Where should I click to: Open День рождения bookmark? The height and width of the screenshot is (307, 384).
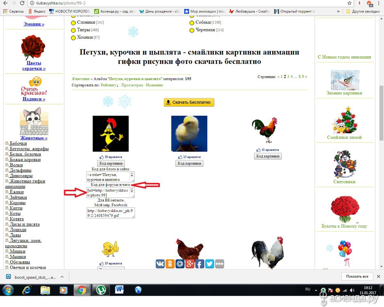pyautogui.click(x=160, y=11)
